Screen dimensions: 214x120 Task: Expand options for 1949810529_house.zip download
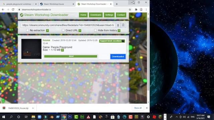pyautogui.click(x=33, y=108)
